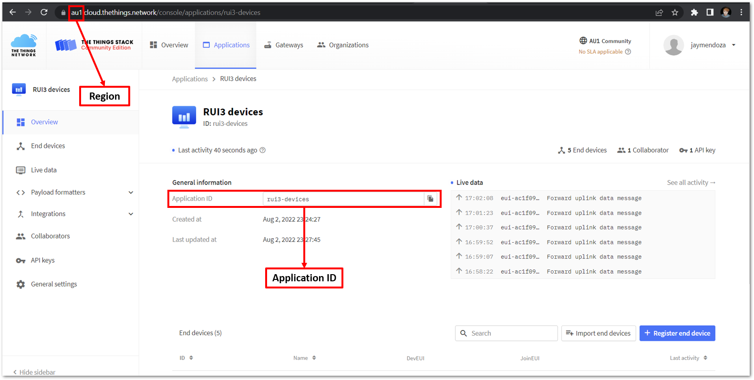Click the help icon beside Last activity
The height and width of the screenshot is (380, 754).
[x=262, y=150]
